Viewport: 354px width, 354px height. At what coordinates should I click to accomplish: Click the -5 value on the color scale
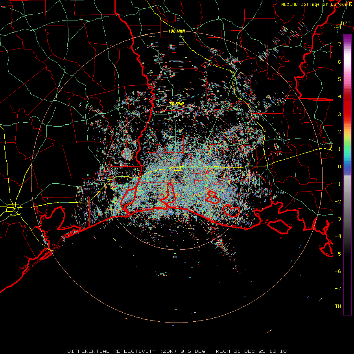[338, 254]
